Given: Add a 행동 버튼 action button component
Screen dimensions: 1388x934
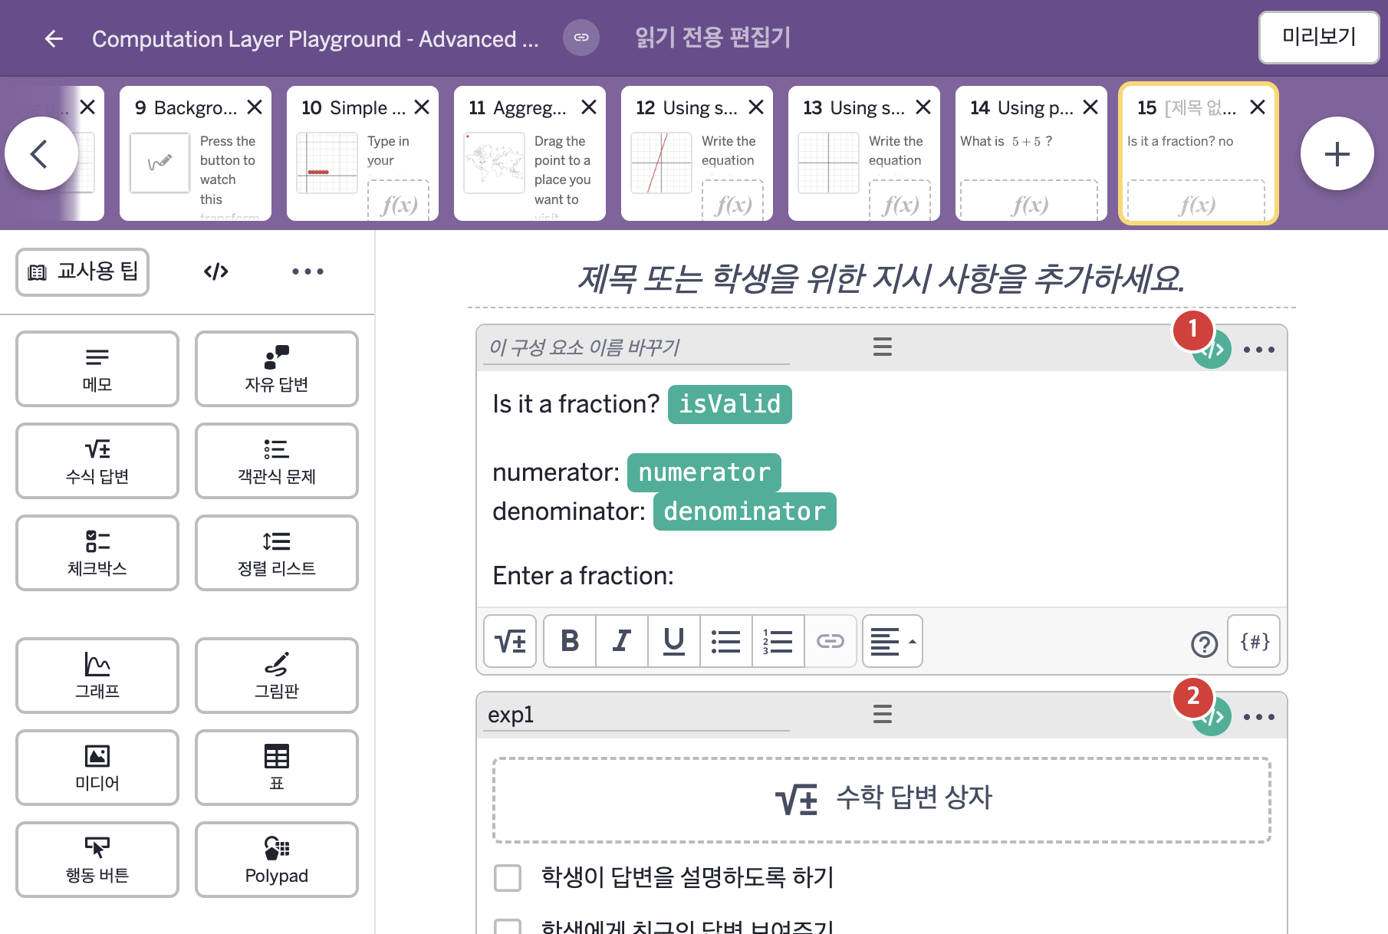Looking at the screenshot, I should [97, 860].
